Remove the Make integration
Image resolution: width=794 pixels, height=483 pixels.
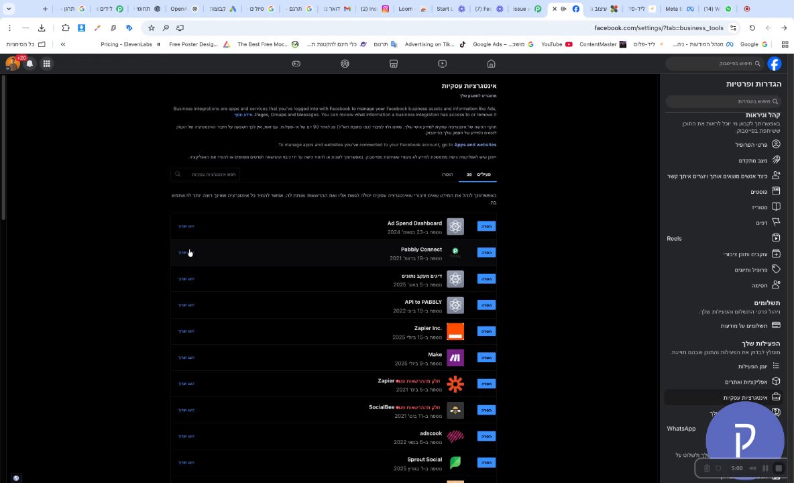[486, 358]
